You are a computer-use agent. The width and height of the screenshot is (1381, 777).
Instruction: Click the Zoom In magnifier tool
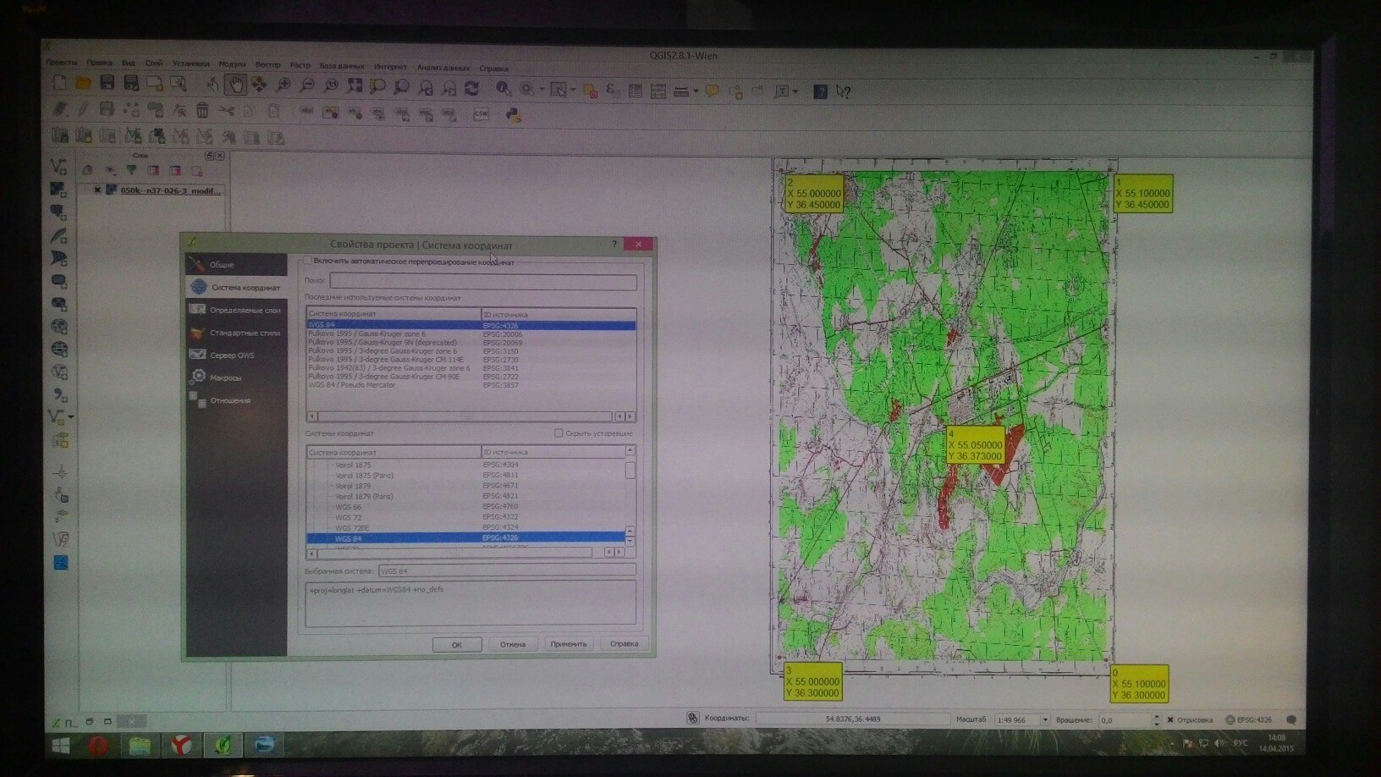[283, 85]
